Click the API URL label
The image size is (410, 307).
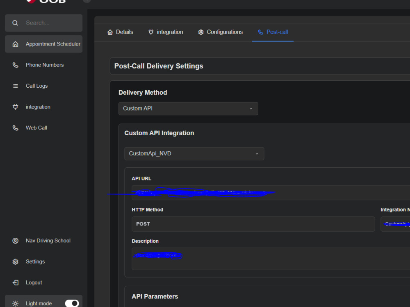click(141, 178)
